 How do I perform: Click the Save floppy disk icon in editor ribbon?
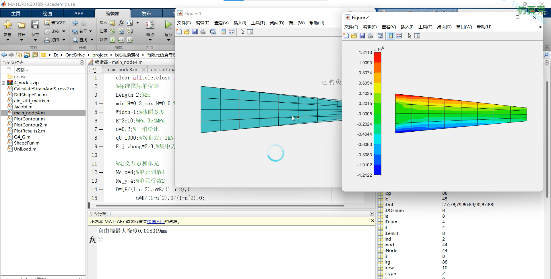pos(35,25)
